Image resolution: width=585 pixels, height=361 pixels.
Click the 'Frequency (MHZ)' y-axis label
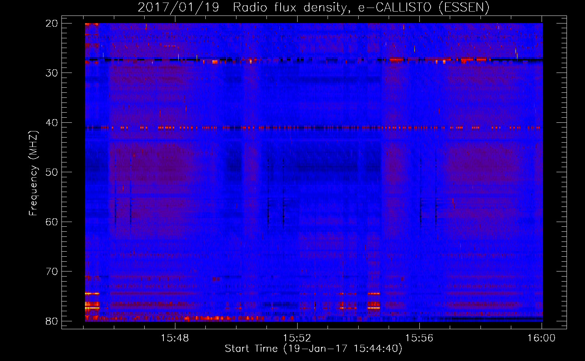pos(33,173)
